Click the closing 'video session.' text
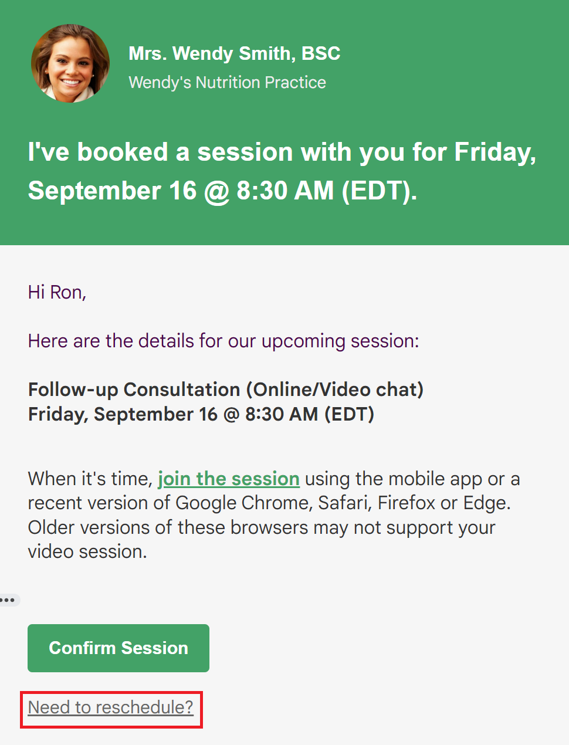Image resolution: width=569 pixels, height=745 pixels. pyautogui.click(x=87, y=552)
